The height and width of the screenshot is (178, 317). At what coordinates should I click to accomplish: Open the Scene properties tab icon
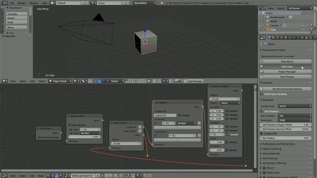point(277,38)
